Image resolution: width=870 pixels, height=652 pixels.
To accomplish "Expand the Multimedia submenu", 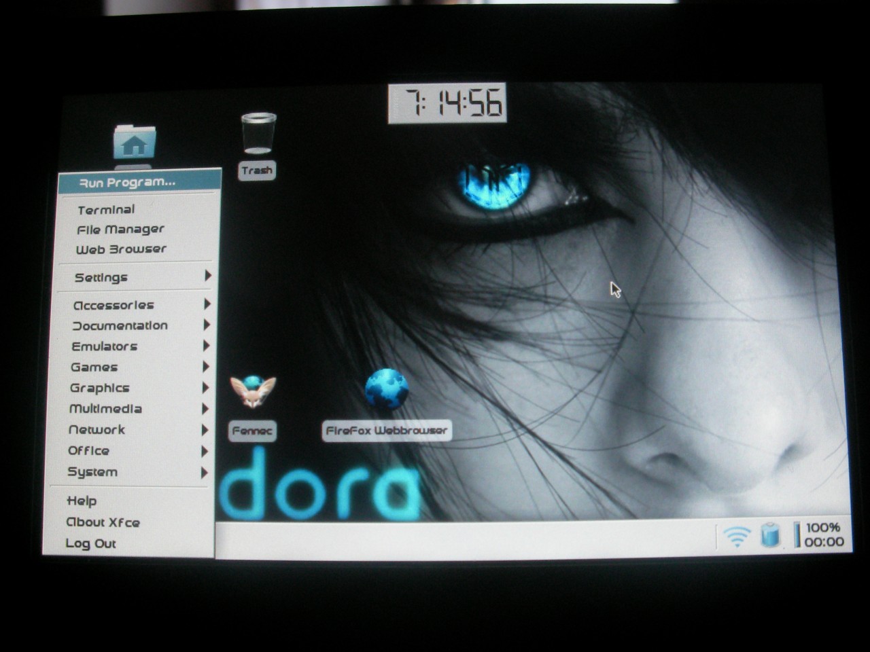I will [x=105, y=409].
